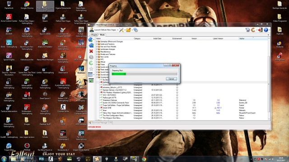Screen dimensions: 289x162
Task: Toggle endorsement star for FNV Realistic Wasteland Lighting
Action: 177,93
